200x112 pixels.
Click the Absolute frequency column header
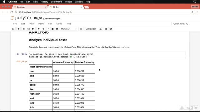click(63, 62)
